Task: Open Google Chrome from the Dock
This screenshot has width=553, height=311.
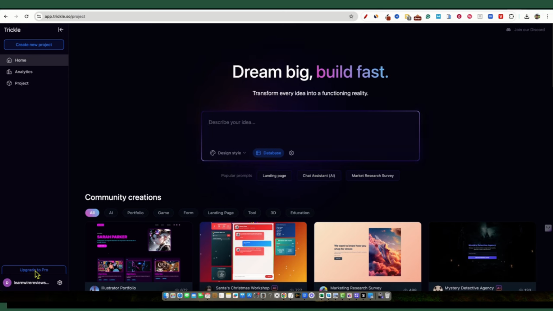Action: point(284,296)
